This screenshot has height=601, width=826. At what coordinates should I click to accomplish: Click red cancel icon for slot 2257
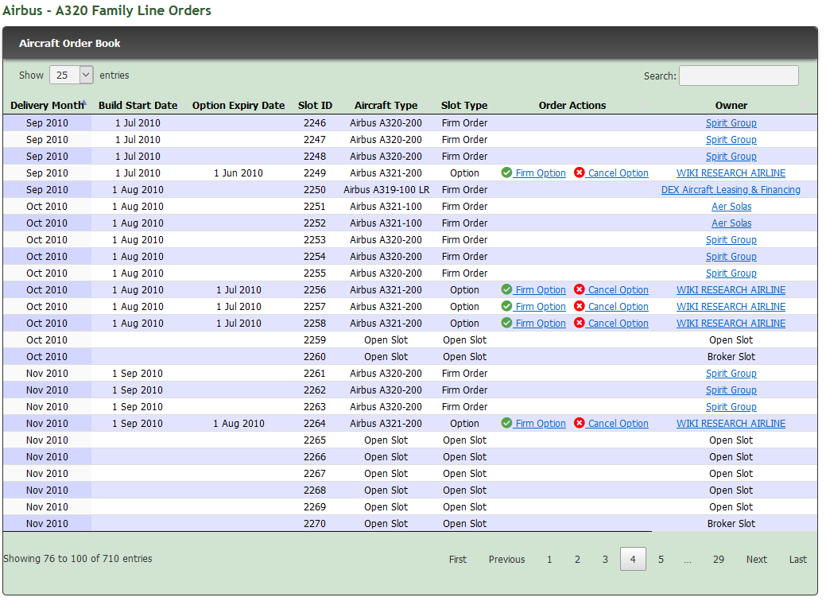[580, 306]
